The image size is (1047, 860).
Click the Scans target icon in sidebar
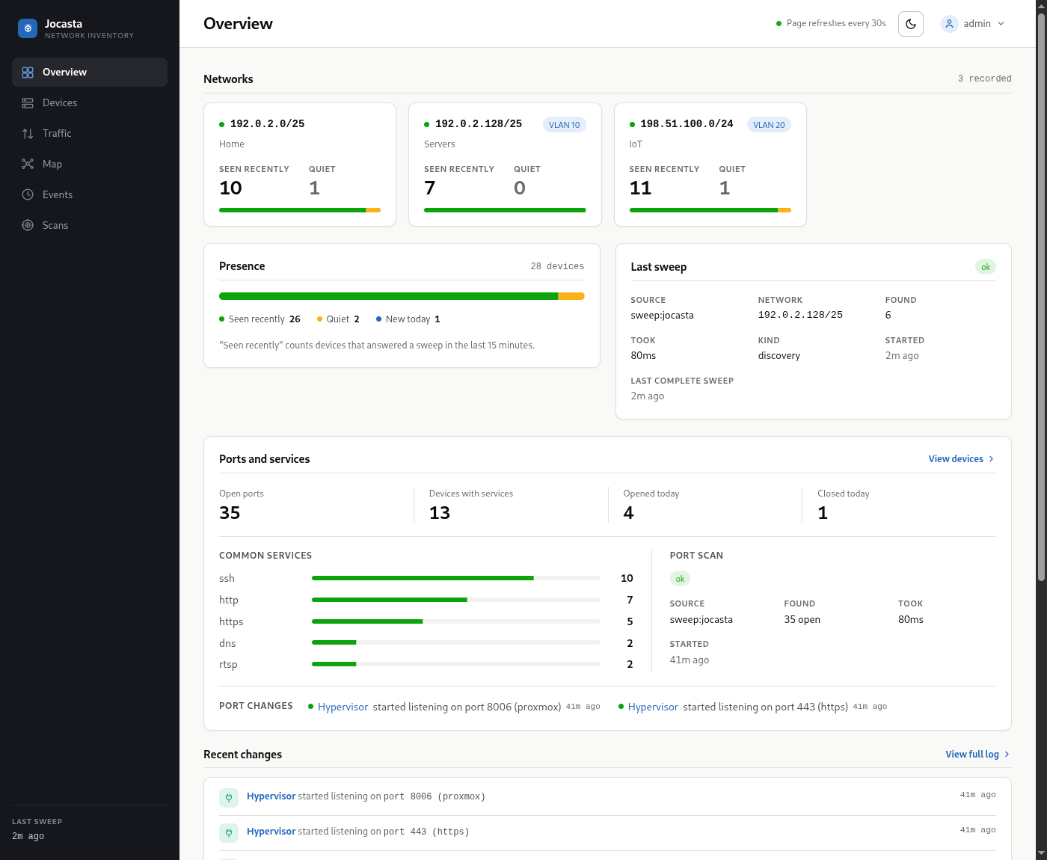point(28,226)
